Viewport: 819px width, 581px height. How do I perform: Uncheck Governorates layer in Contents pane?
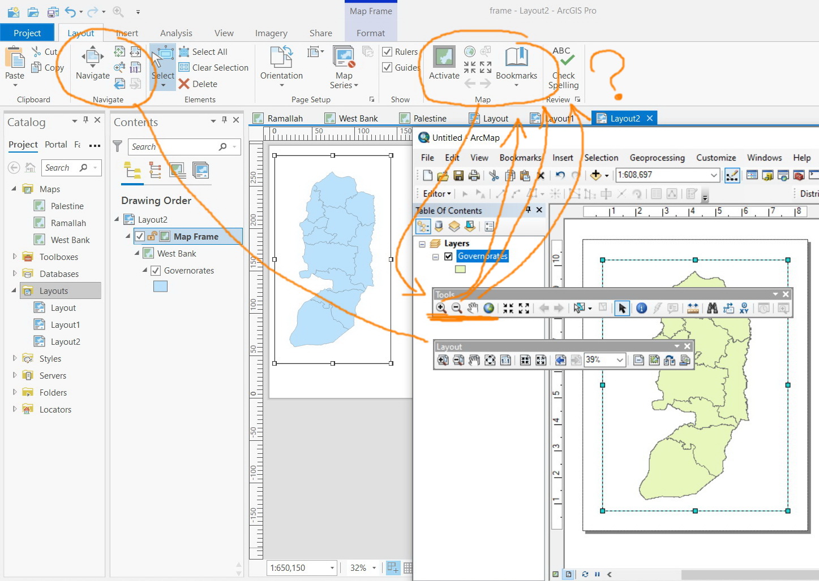[156, 271]
